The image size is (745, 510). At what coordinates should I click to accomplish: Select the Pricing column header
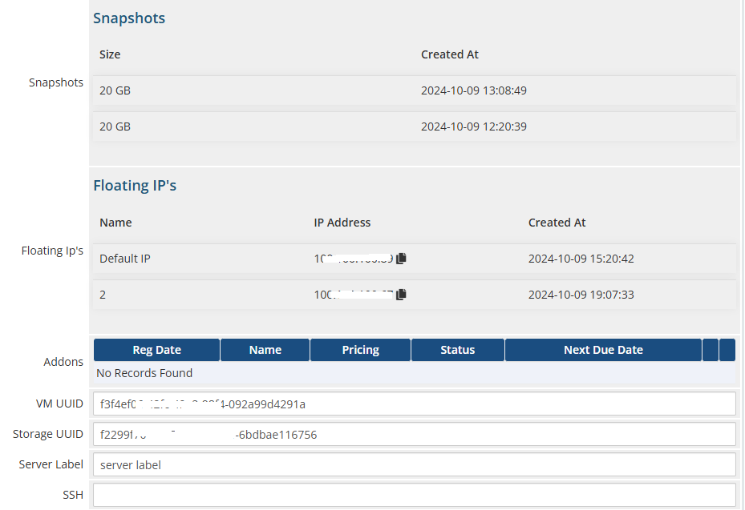[x=360, y=350]
